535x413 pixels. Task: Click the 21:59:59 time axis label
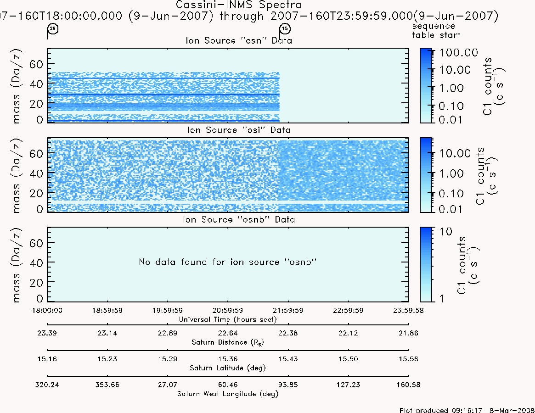tap(287, 310)
